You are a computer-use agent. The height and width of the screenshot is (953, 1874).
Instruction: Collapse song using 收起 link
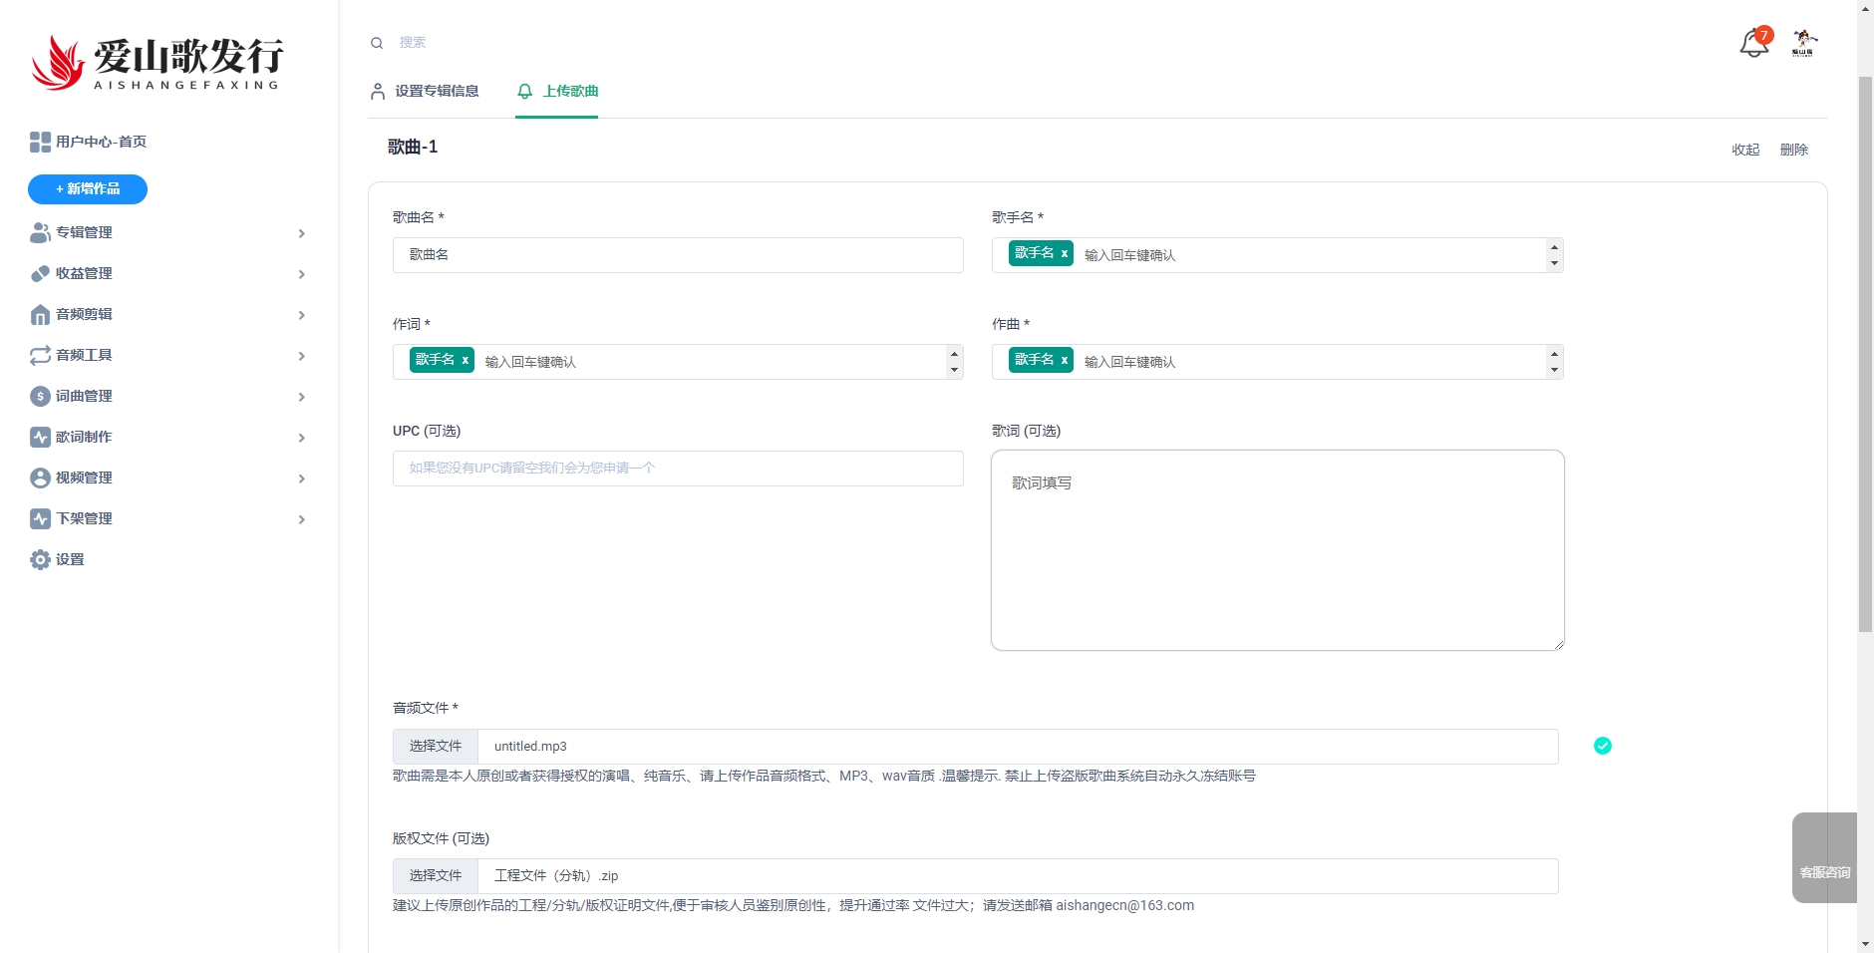click(x=1745, y=150)
